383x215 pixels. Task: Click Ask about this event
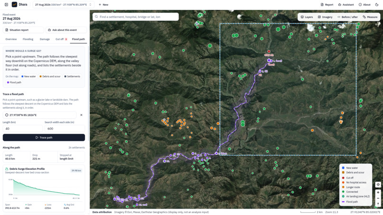[66, 30]
